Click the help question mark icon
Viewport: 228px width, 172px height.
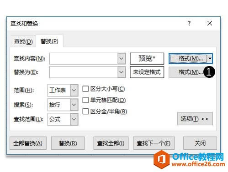coord(189,23)
